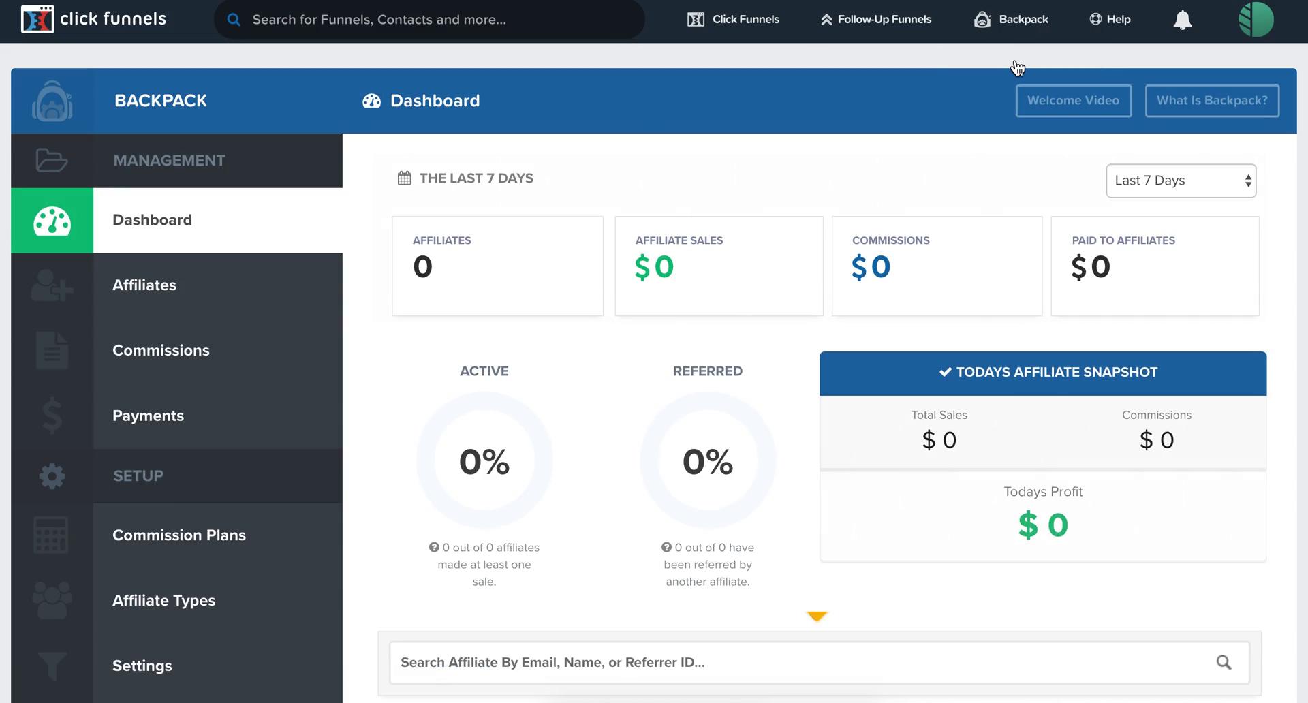Click THE LAST 7 DAYS heading

pos(476,178)
